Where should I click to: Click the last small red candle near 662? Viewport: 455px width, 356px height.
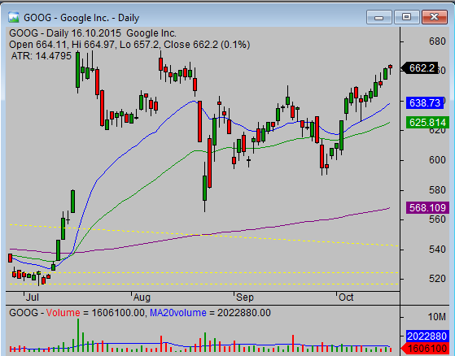coord(390,67)
